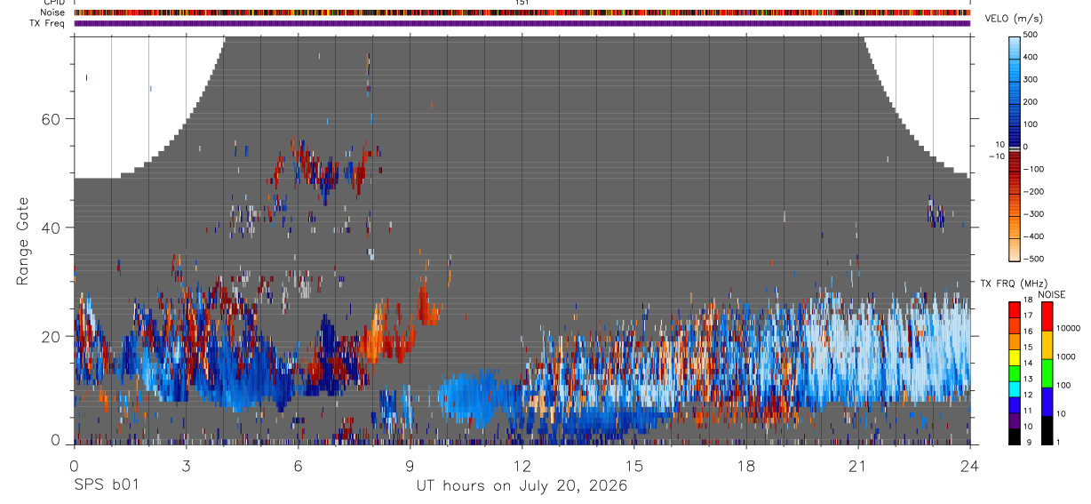Click the 12 UT hour tick label
This screenshot has width=1091, height=504.
[522, 466]
